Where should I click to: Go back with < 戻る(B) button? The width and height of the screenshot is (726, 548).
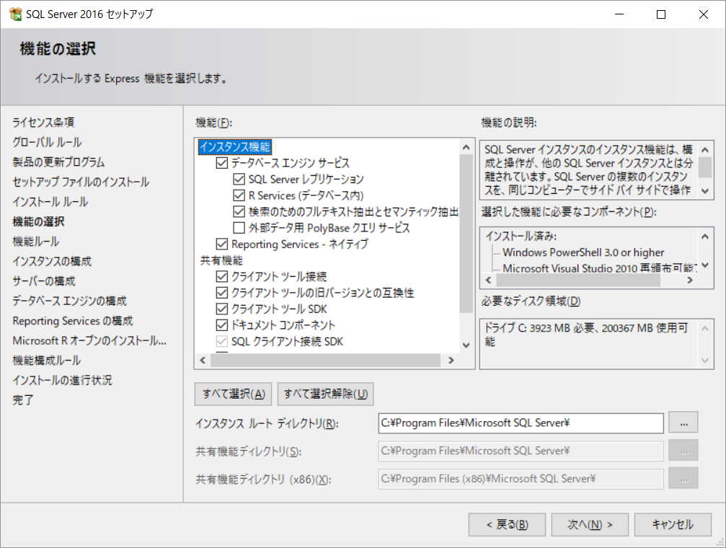[x=507, y=524]
